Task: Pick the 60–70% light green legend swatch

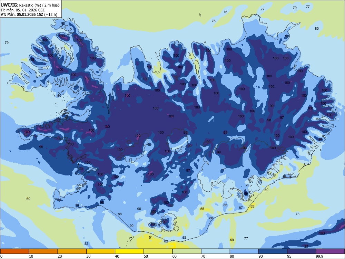Action: pyautogui.click(x=187, y=251)
